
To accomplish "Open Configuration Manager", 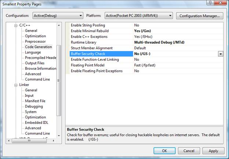I will tap(200, 16).
